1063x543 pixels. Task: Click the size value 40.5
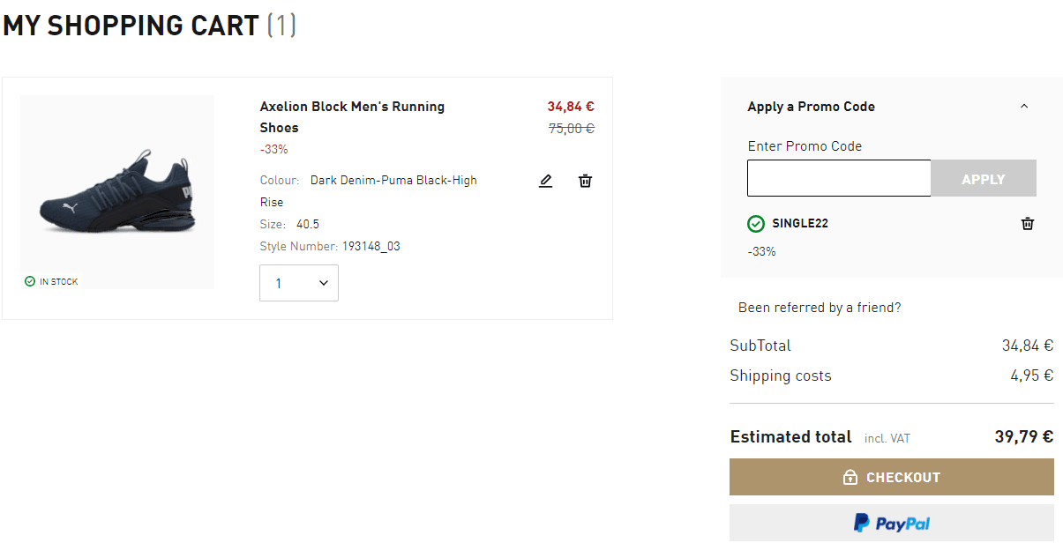[x=308, y=225]
